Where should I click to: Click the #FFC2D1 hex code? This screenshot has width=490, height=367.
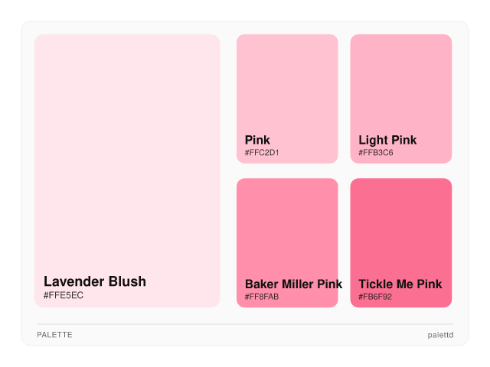[262, 153]
